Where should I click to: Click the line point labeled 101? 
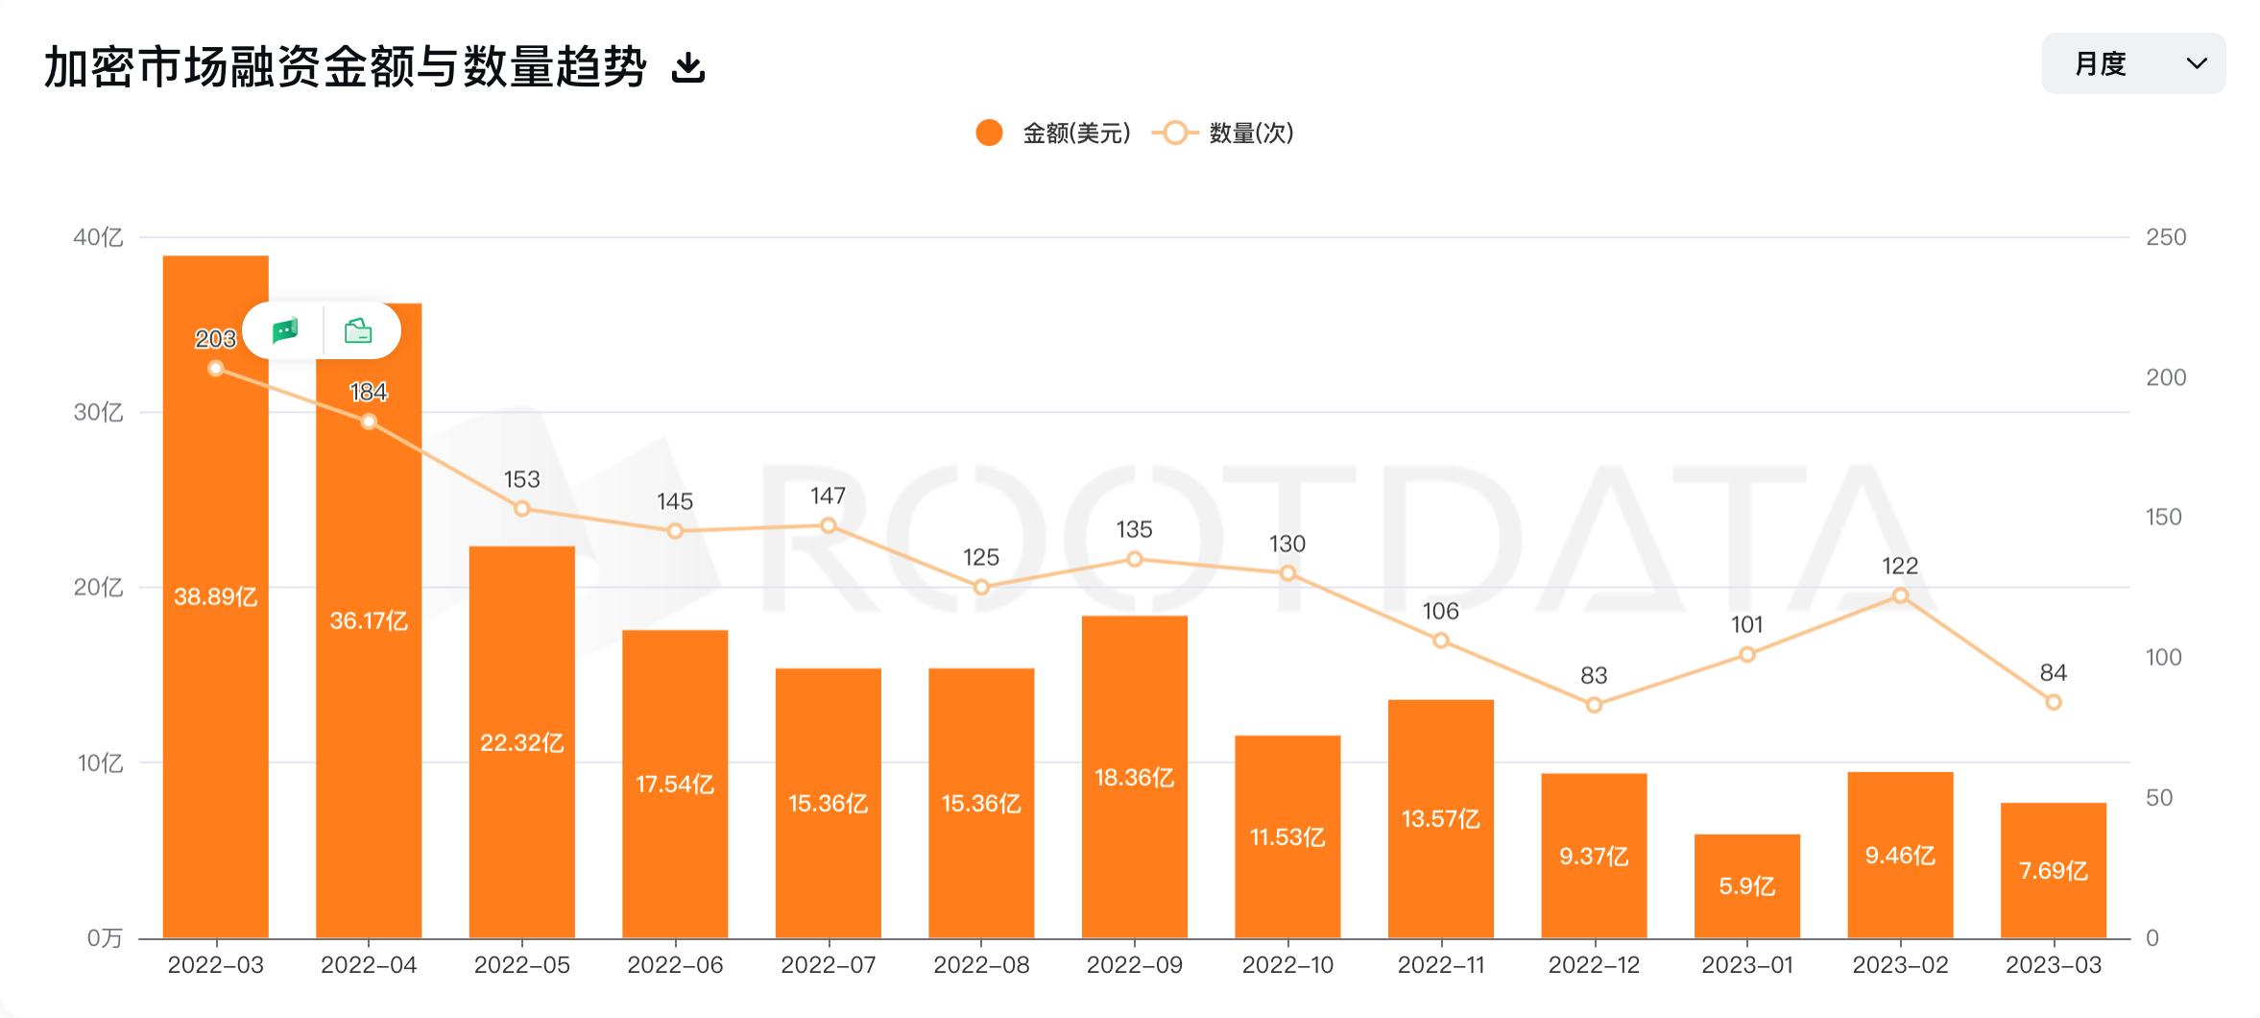pyautogui.click(x=1747, y=655)
